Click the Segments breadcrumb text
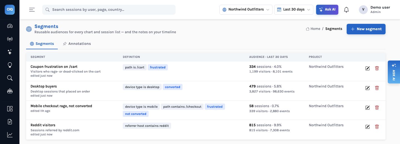400x144 pixels. 334,29
